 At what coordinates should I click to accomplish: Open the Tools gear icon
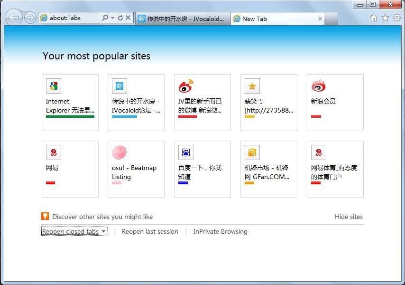[x=397, y=18]
